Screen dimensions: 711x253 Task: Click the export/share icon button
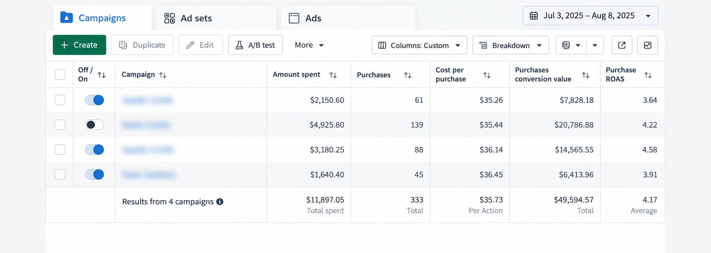tap(622, 45)
